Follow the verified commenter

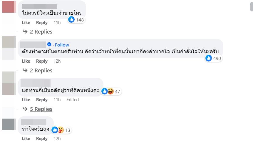(x=62, y=45)
